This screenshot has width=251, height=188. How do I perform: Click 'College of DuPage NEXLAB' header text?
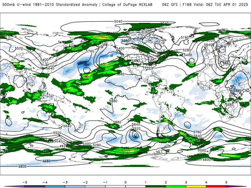click(x=127, y=5)
